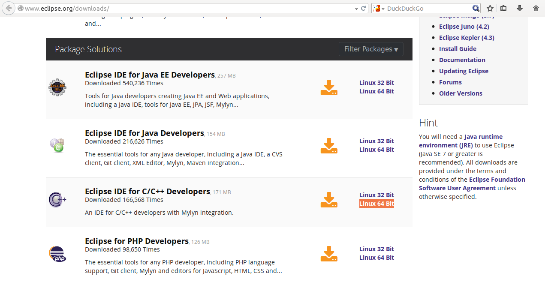
Task: Open Eclipse IDE for Java Developers
Action: [x=145, y=133]
